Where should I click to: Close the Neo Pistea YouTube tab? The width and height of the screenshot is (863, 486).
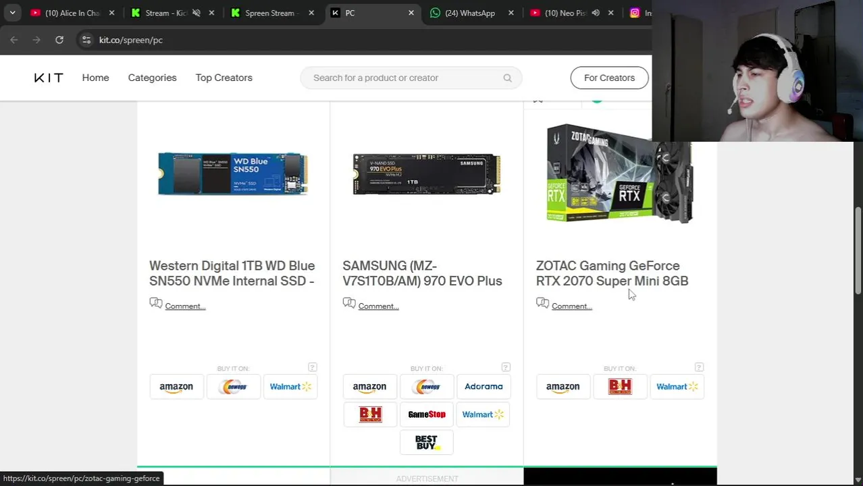[610, 13]
